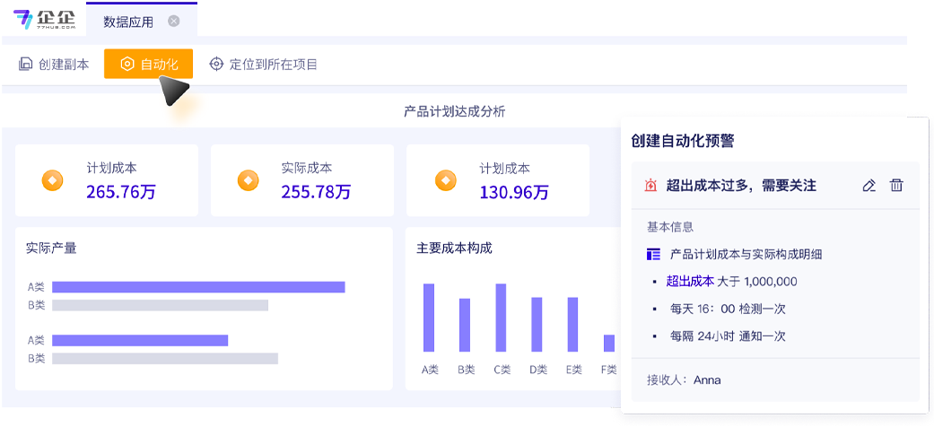Click the C类 bar in 主要成本构成 chart

click(501, 318)
